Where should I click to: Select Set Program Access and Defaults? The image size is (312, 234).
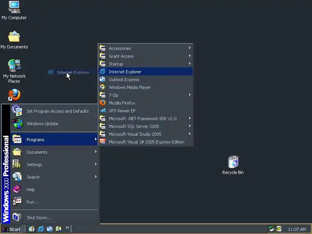coord(54,111)
